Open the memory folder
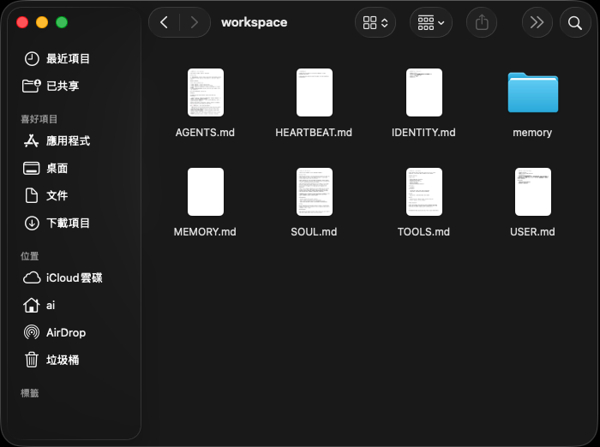This screenshot has height=447, width=600. point(532,92)
